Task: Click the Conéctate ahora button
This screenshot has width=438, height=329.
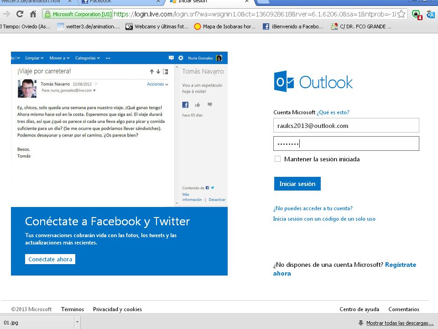Action: [50, 259]
